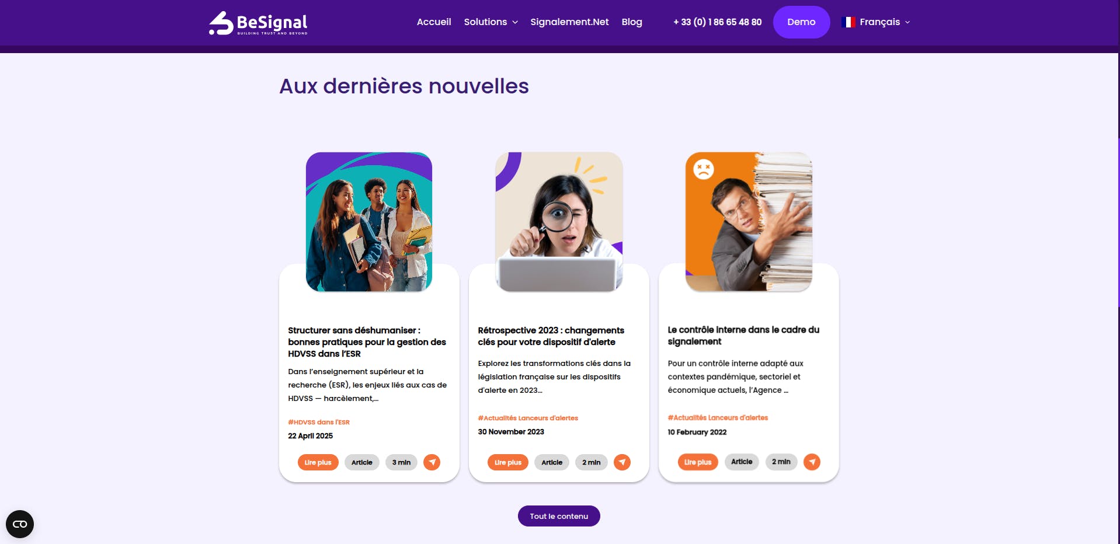The width and height of the screenshot is (1120, 544).
Task: Click share icon on contrôle interne card
Action: 812,462
